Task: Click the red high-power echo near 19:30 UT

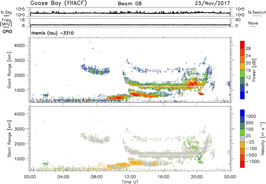Action: coord(193,83)
